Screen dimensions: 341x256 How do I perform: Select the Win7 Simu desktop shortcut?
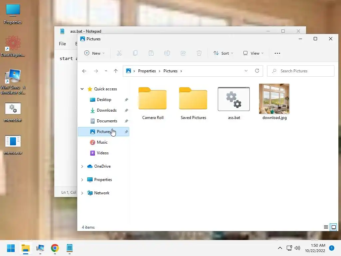click(13, 82)
